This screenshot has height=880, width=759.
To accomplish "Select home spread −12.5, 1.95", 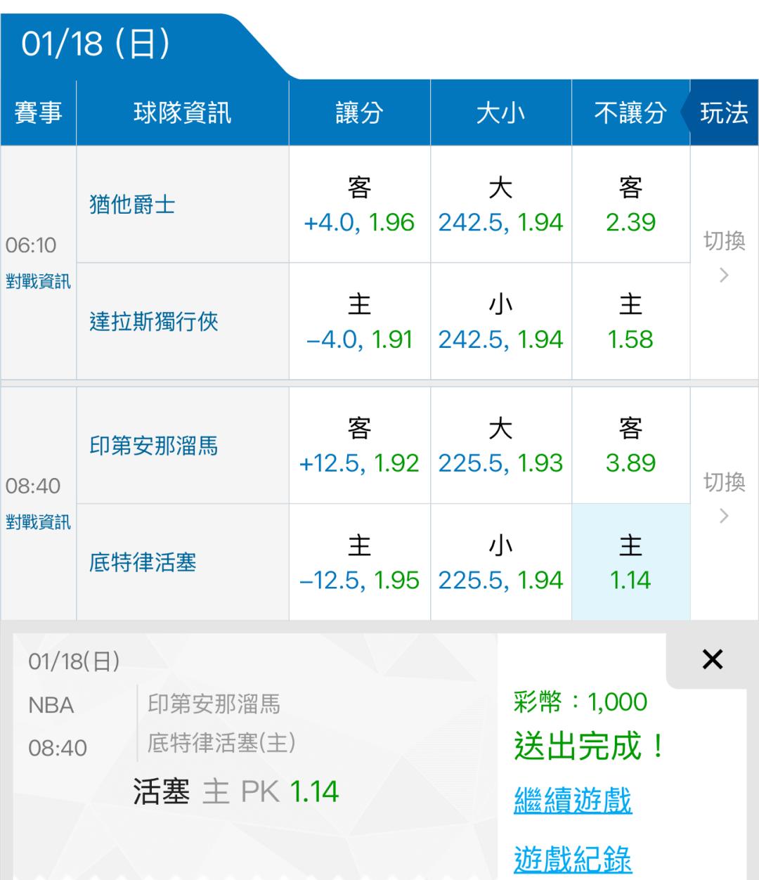I will (x=359, y=562).
